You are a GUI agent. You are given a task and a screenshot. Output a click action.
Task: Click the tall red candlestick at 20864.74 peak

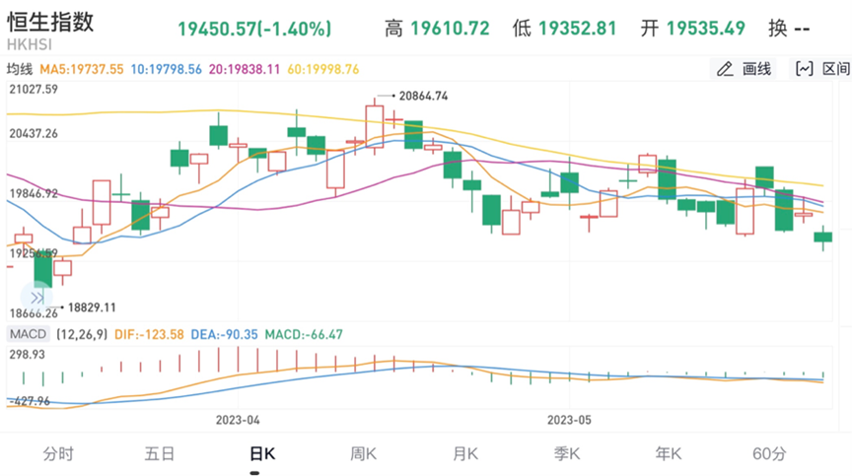tap(375, 126)
